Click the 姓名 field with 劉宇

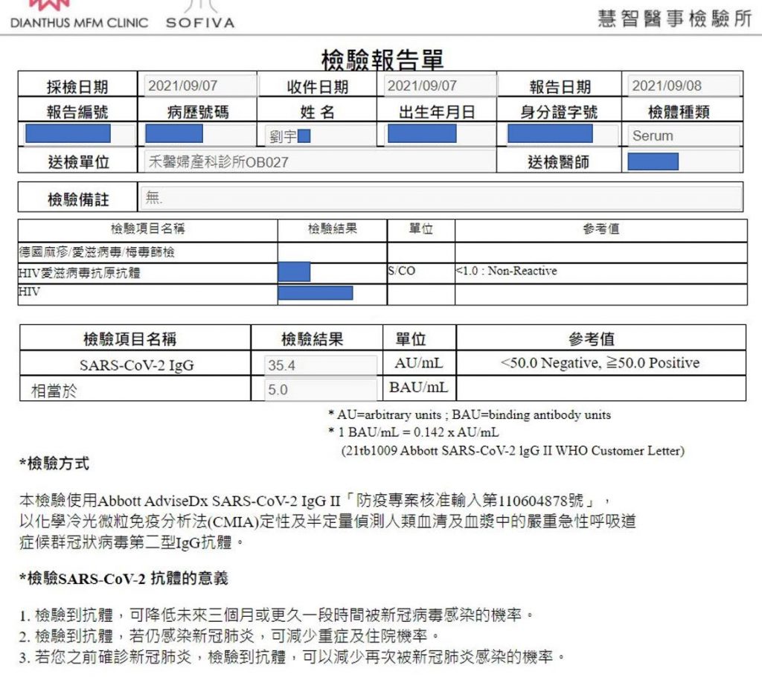coord(319,135)
